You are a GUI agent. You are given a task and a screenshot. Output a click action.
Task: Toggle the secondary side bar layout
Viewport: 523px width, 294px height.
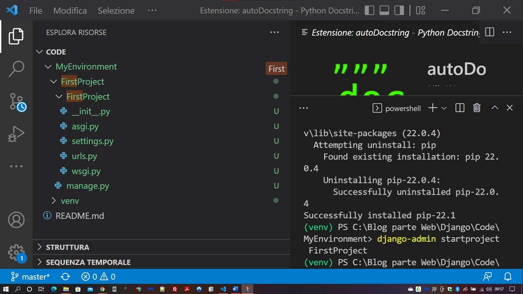[x=399, y=10]
